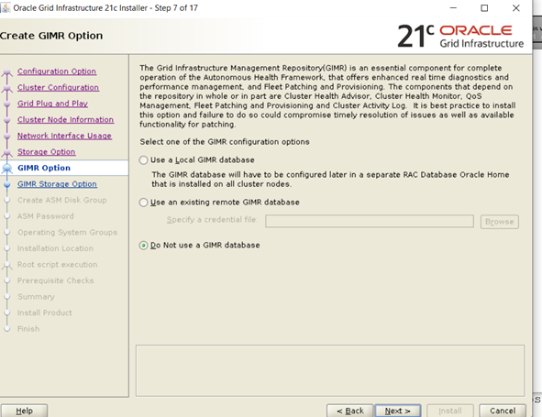Viewport: 542px width, 417px height.
Task: Open GIMR Storage Option step link
Action: click(x=57, y=184)
